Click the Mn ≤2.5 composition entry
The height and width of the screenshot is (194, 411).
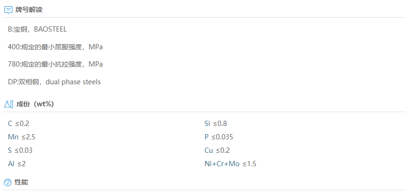[22, 137]
